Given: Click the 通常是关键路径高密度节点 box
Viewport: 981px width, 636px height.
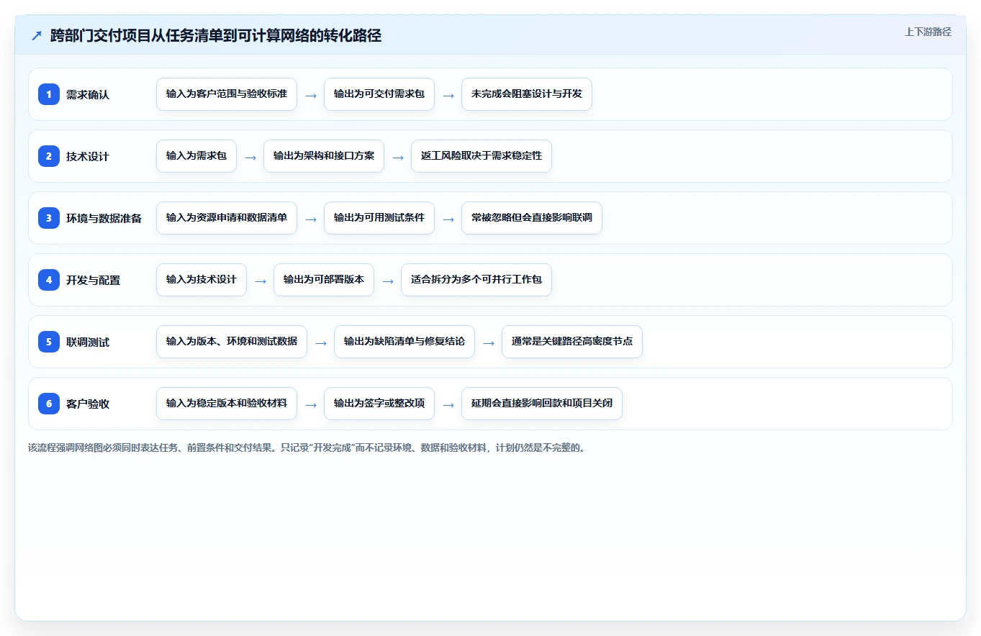Looking at the screenshot, I should point(572,342).
